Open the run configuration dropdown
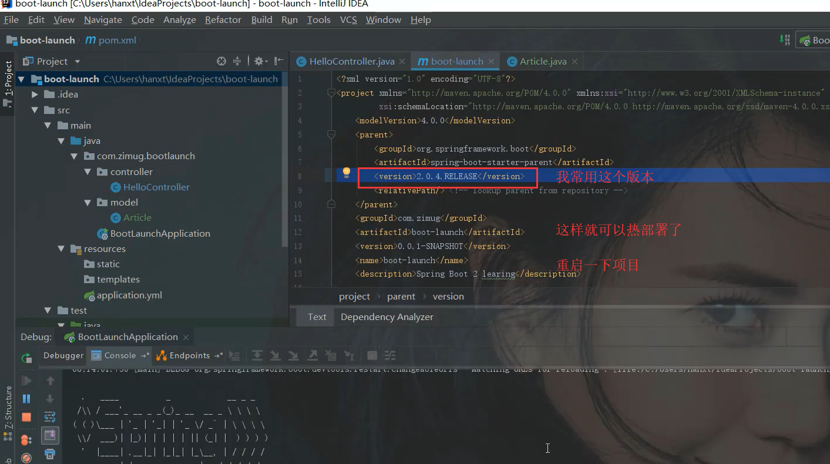830x464 pixels. 813,40
